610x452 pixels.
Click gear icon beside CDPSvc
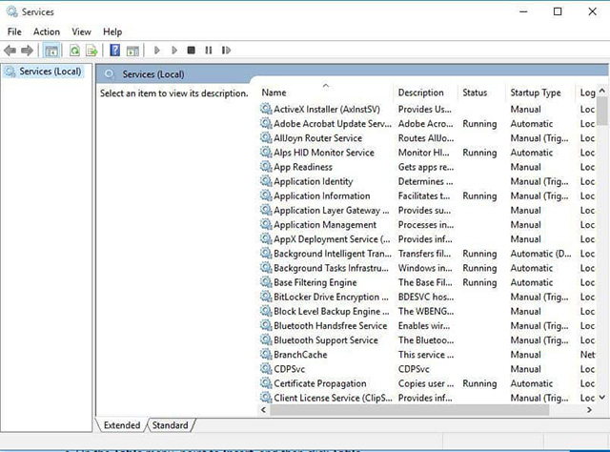pos(266,368)
